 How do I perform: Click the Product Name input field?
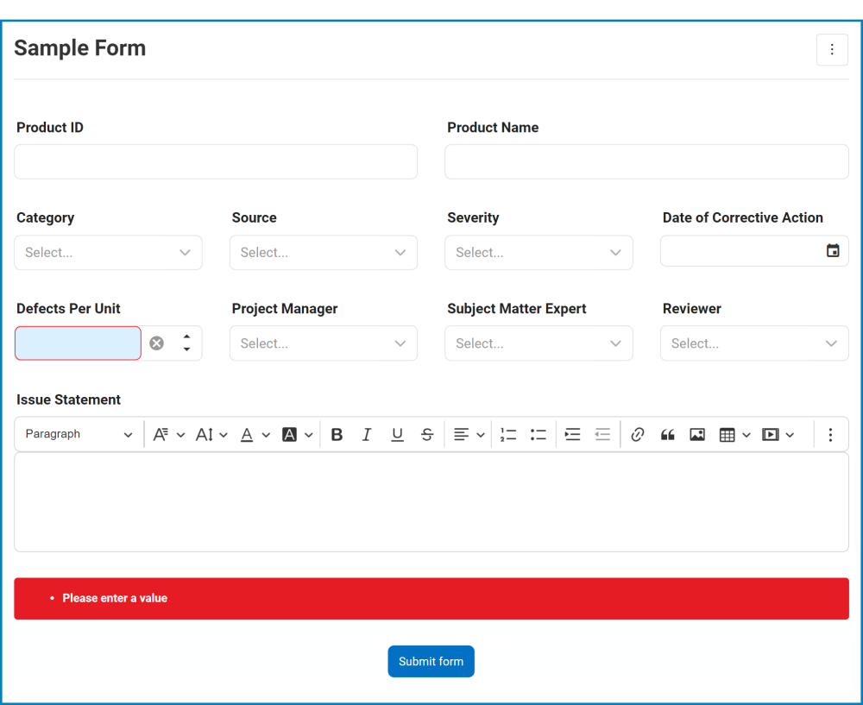[x=646, y=162]
